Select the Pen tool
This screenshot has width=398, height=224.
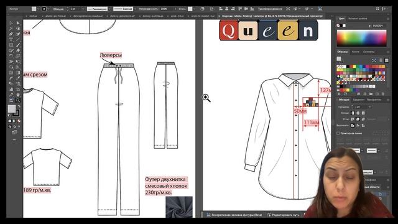(x=11, y=34)
